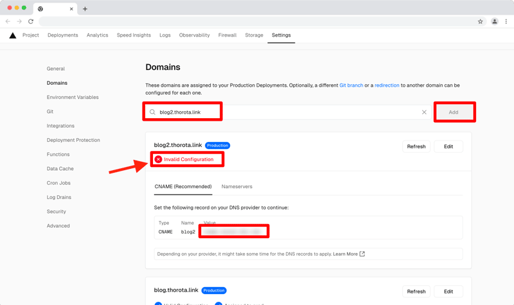The width and height of the screenshot is (514, 305).
Task: Click Production badge of blog2.thorota.link
Action: (x=217, y=146)
